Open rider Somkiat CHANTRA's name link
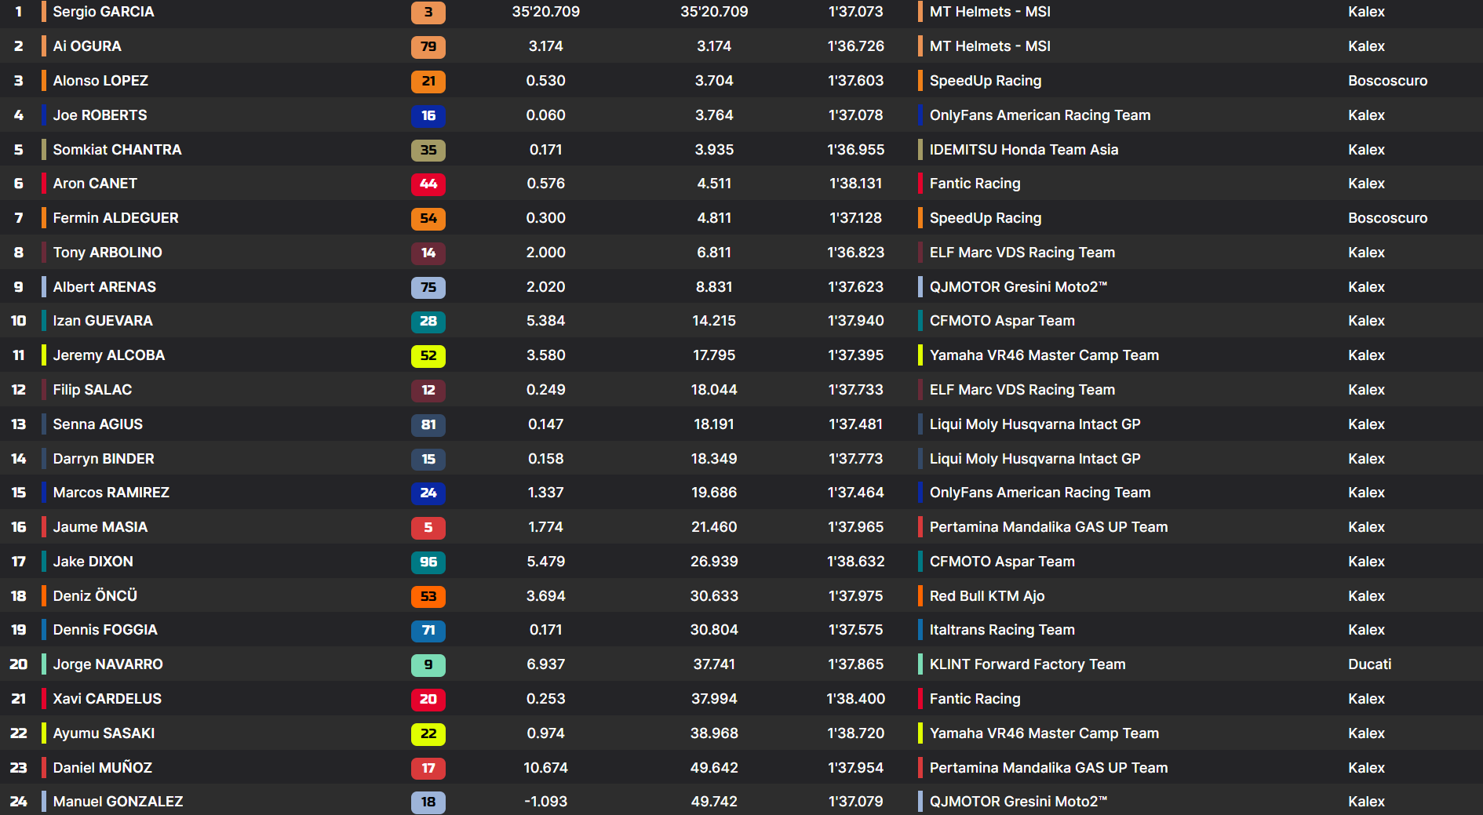The height and width of the screenshot is (815, 1483). [117, 150]
